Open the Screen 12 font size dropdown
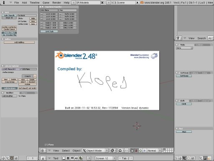This screenshot has width=214, height=161. pos(105,158)
